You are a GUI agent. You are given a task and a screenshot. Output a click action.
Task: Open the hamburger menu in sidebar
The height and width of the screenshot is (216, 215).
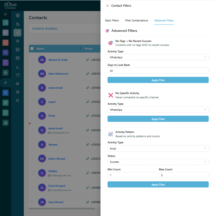[x=5, y=14]
